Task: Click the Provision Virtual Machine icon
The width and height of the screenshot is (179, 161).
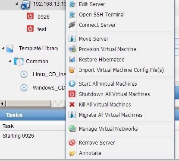Action: point(72,49)
